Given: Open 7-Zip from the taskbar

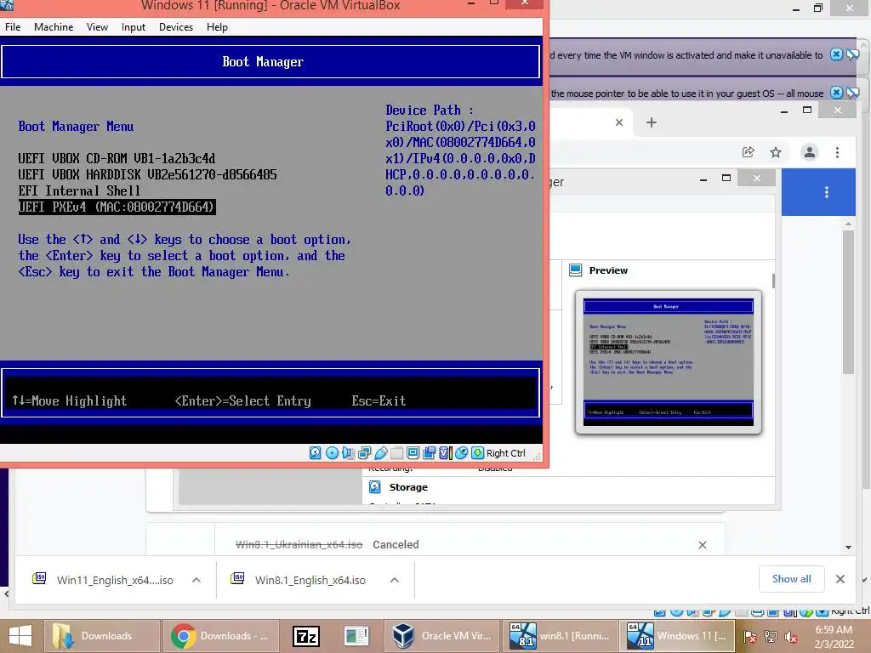Looking at the screenshot, I should click(x=305, y=636).
